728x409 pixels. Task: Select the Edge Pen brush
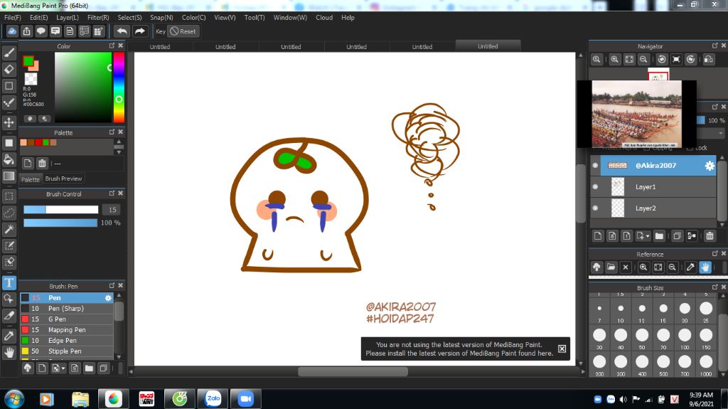point(66,341)
